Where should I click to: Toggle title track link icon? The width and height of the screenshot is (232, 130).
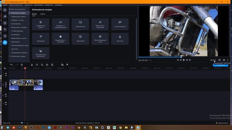[x=6, y=75]
